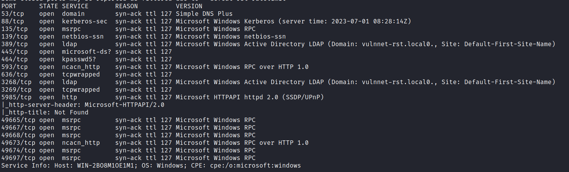Click the http-title Not Found line
Screen dimensions: 569x172
pos(45,113)
